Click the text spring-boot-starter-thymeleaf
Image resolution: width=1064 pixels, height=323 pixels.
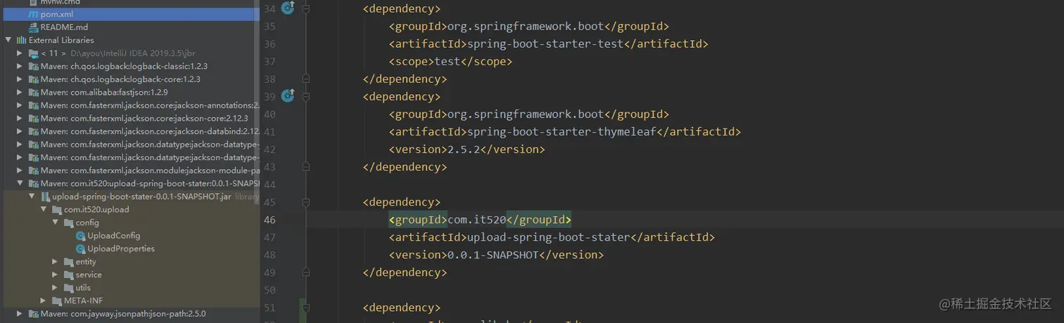coord(562,132)
